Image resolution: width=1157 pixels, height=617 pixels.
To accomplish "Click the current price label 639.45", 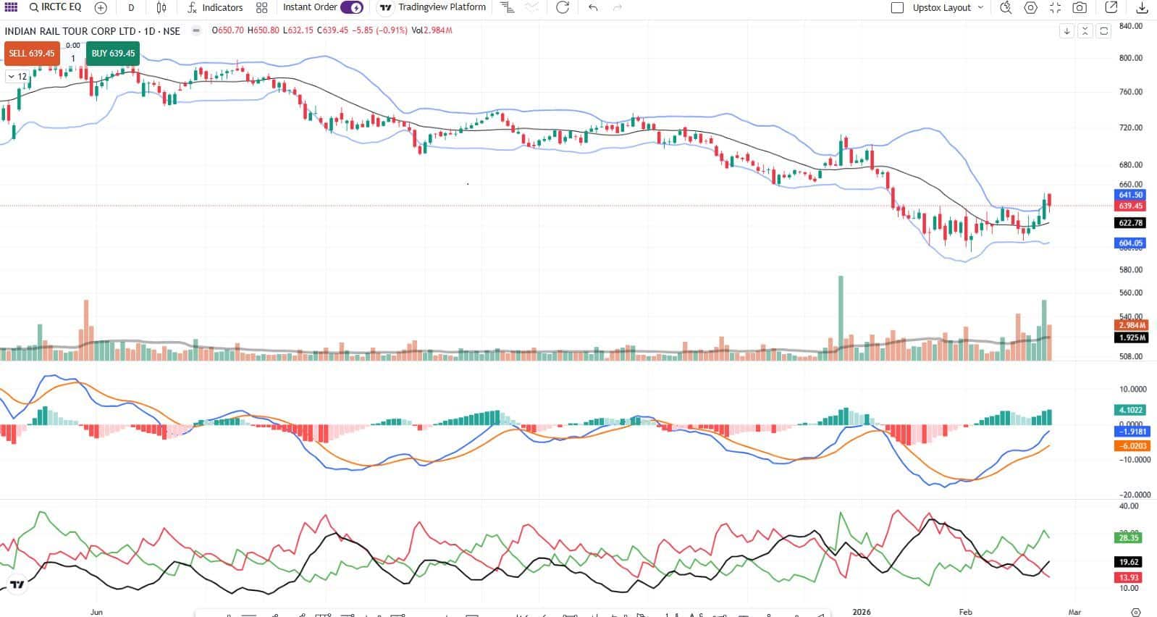I will (1130, 206).
